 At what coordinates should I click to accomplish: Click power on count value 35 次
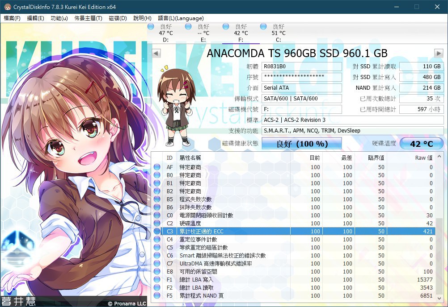422,99
